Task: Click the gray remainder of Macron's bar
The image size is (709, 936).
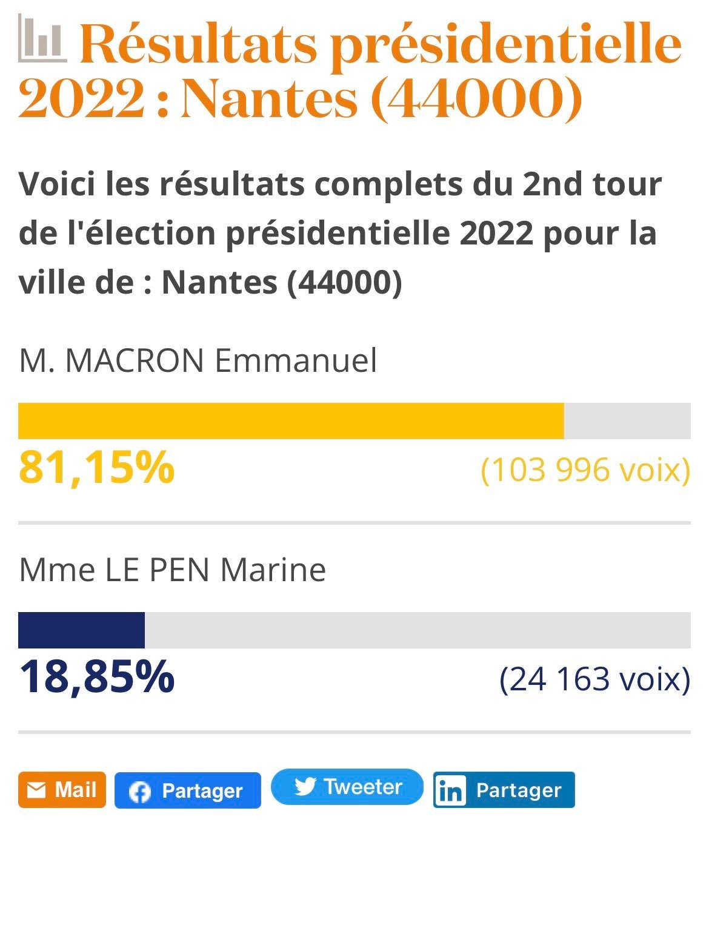Action: tap(627, 421)
